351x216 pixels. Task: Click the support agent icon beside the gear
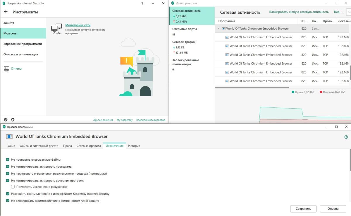coord(13,120)
